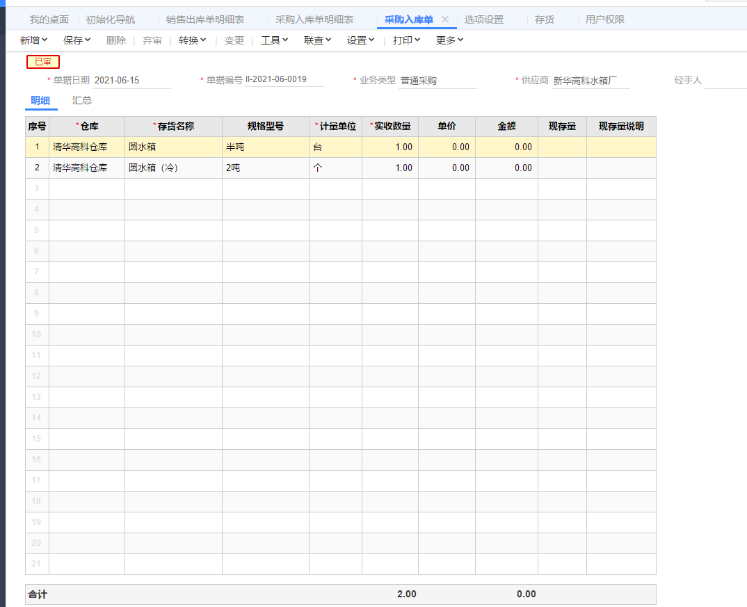The width and height of the screenshot is (747, 607).
Task: Click the 单据日期 field showing 2021-06-15
Action: (x=131, y=81)
